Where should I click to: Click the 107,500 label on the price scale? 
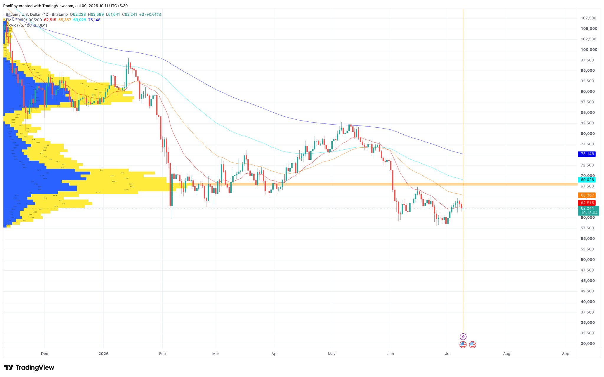[x=589, y=18]
